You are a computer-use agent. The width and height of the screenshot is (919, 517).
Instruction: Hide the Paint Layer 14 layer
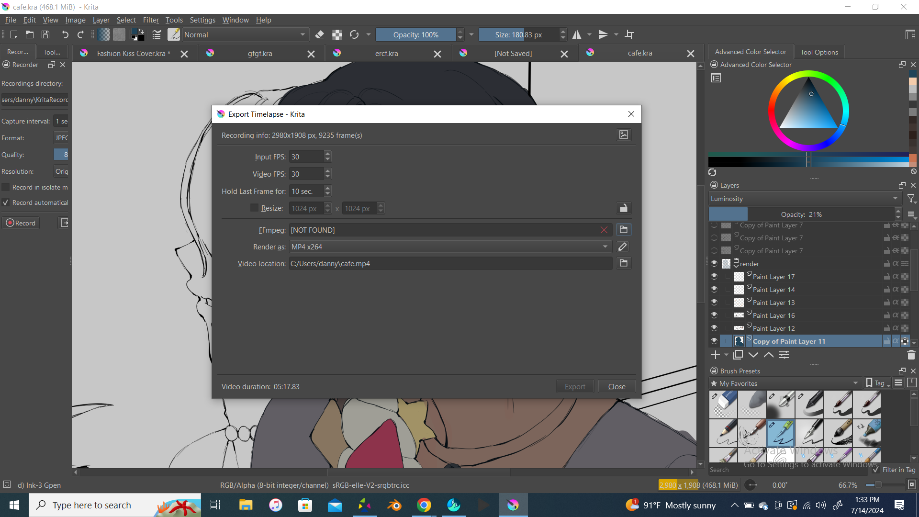click(714, 289)
